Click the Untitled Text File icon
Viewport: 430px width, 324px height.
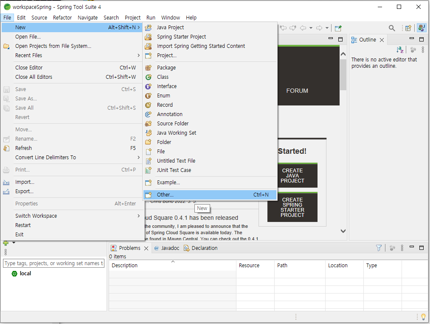pyautogui.click(x=149, y=161)
